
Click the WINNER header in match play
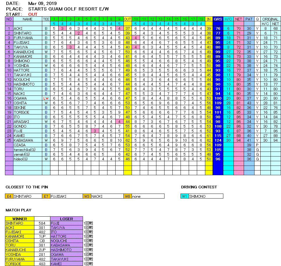[20, 219]
